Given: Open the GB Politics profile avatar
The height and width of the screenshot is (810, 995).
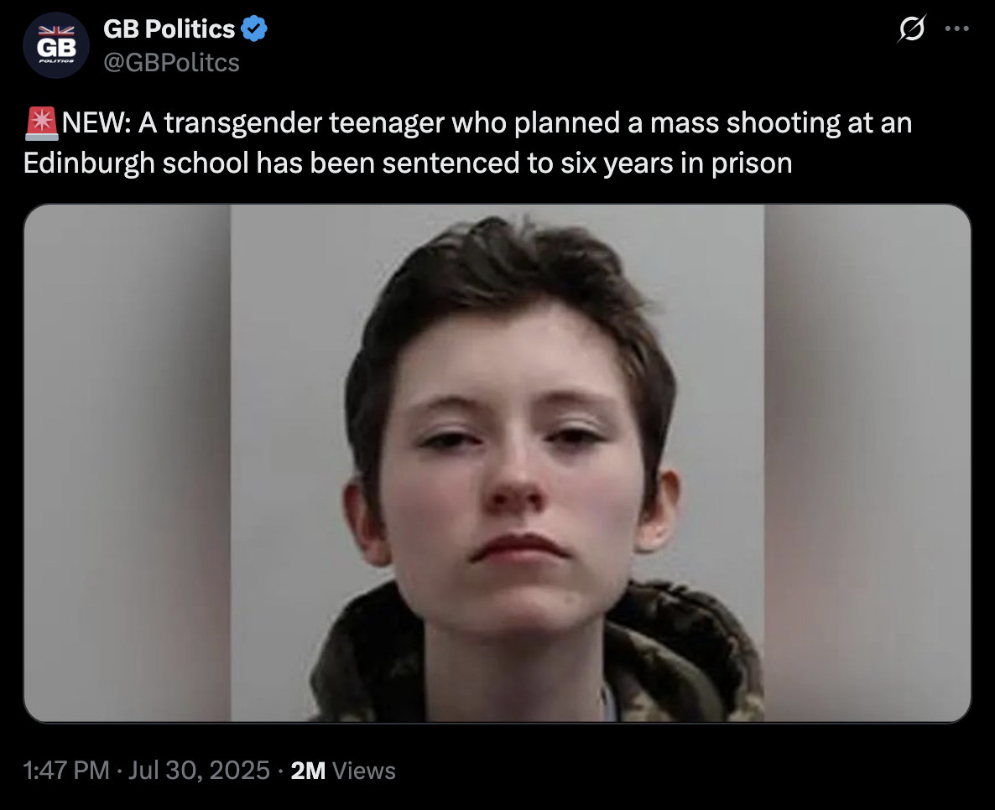Looking at the screenshot, I should coord(56,45).
